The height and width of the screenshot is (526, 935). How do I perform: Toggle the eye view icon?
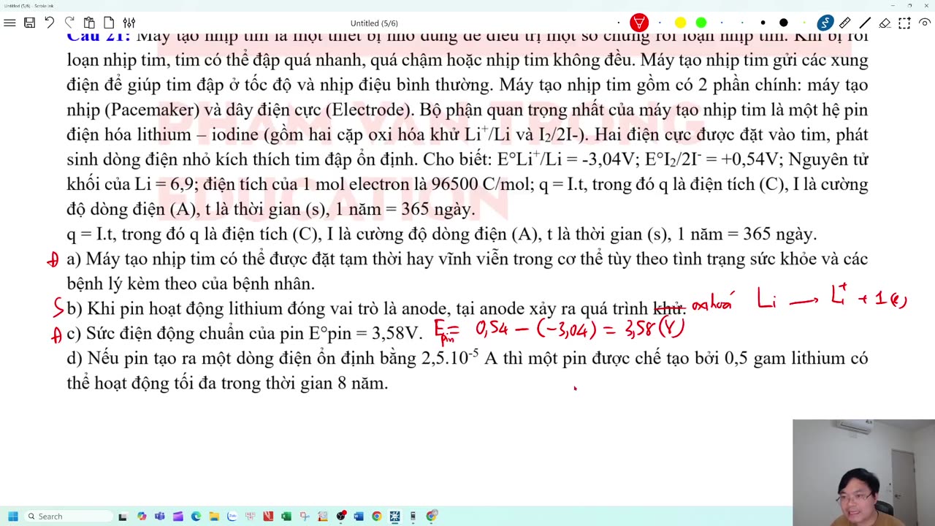tap(925, 23)
